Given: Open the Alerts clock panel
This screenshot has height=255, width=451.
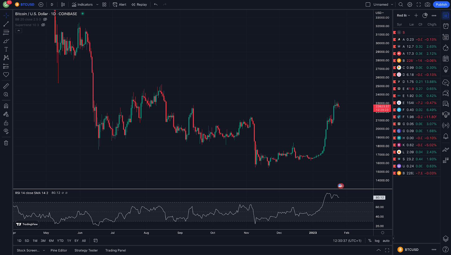Looking at the screenshot, I should click(446, 26).
